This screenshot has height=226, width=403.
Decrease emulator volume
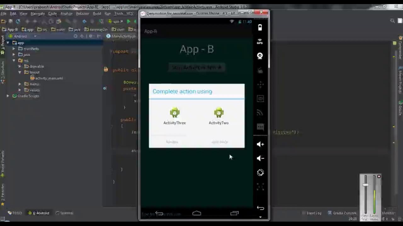(260, 158)
